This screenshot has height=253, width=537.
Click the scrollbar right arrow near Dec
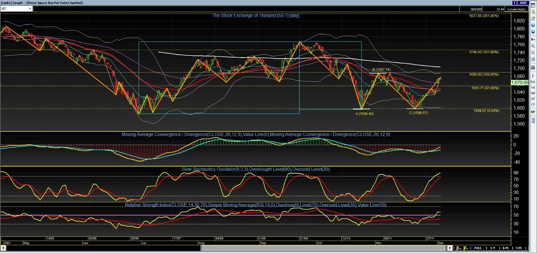pyautogui.click(x=450, y=248)
